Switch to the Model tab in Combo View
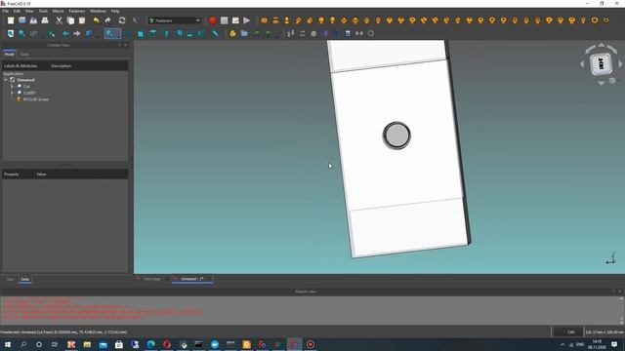 (x=10, y=55)
